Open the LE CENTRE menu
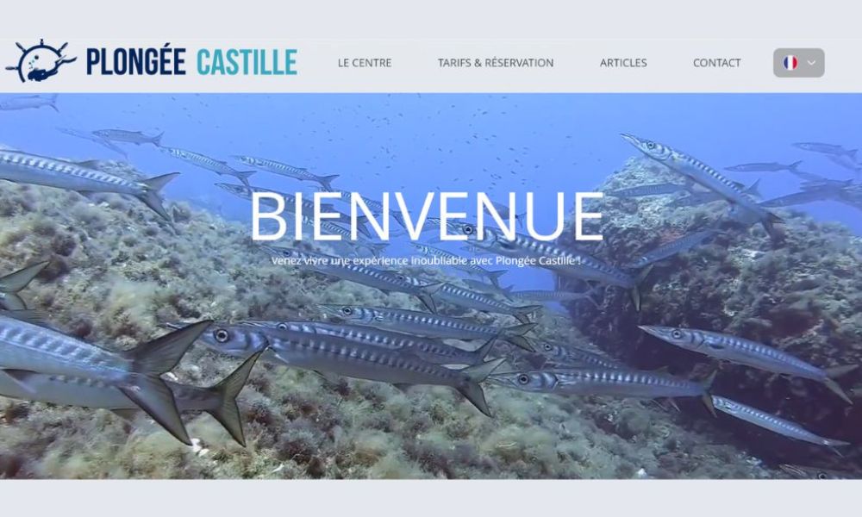This screenshot has height=517, width=862. (365, 63)
